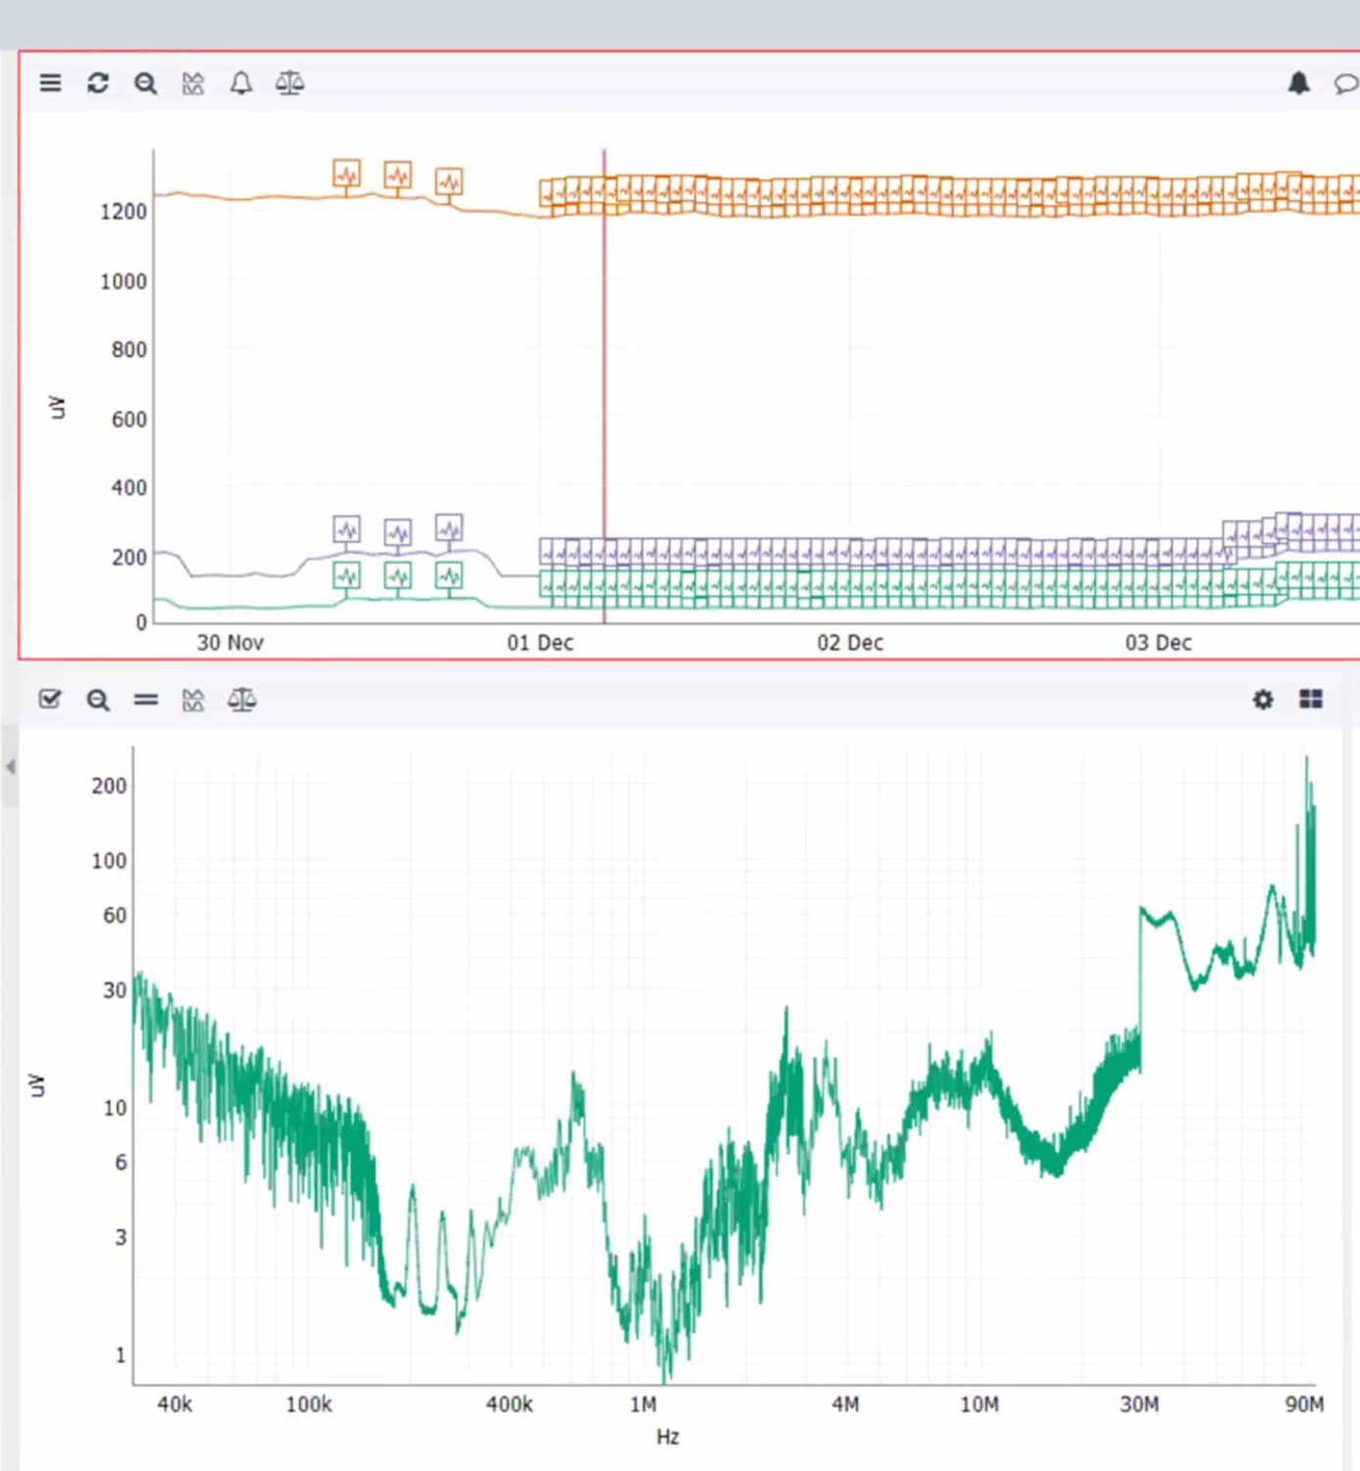
Task: Click the vertical red cursor line on trend
Action: coord(604,392)
